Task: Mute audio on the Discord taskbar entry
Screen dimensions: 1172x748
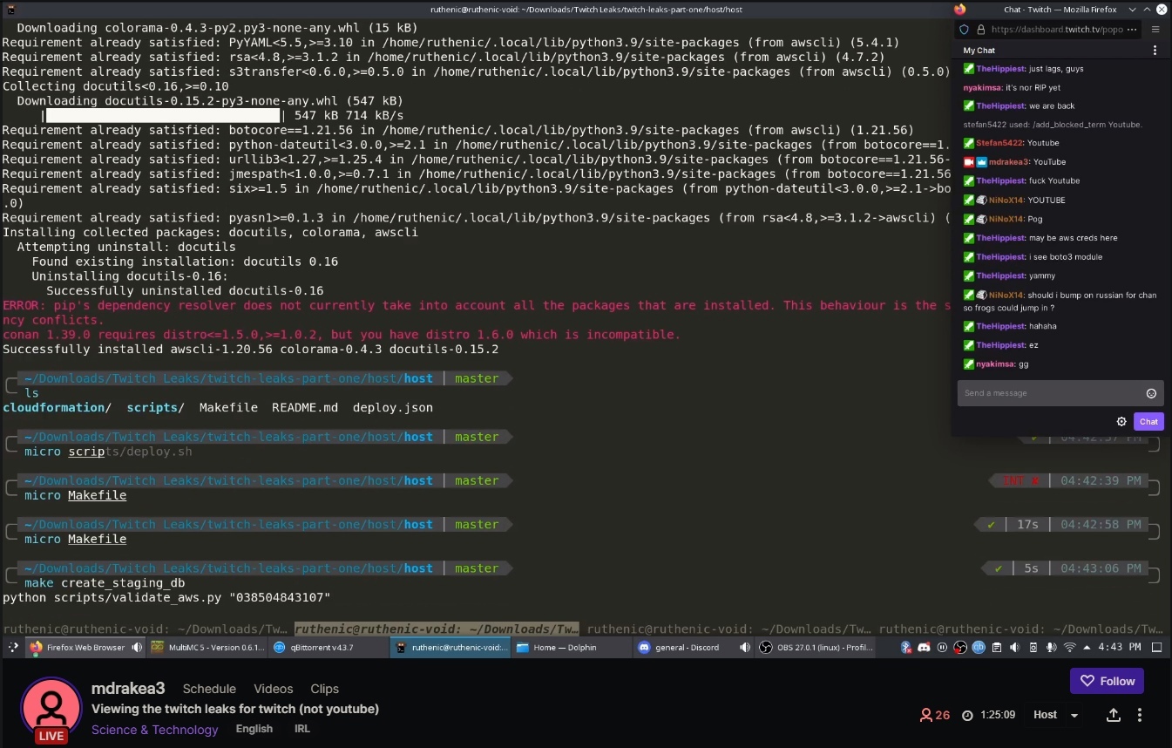Action: [x=744, y=648]
